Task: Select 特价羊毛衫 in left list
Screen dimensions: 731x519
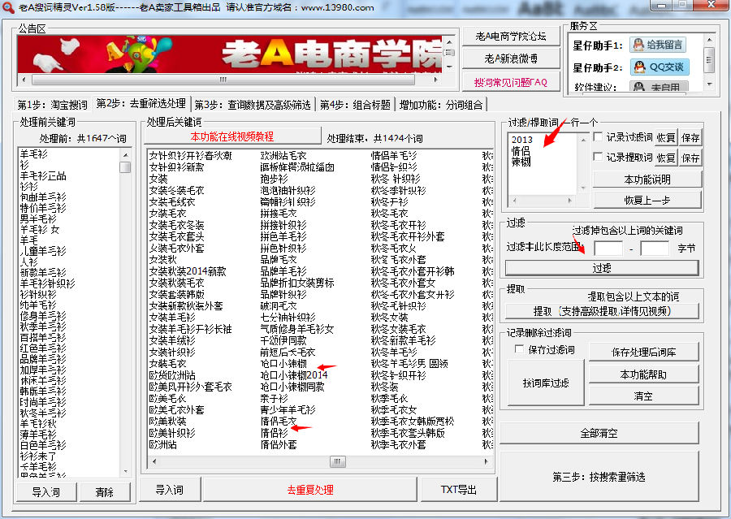Action: pyautogui.click(x=43, y=208)
